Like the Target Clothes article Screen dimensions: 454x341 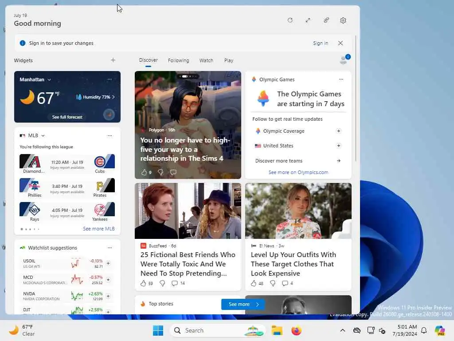point(254,283)
